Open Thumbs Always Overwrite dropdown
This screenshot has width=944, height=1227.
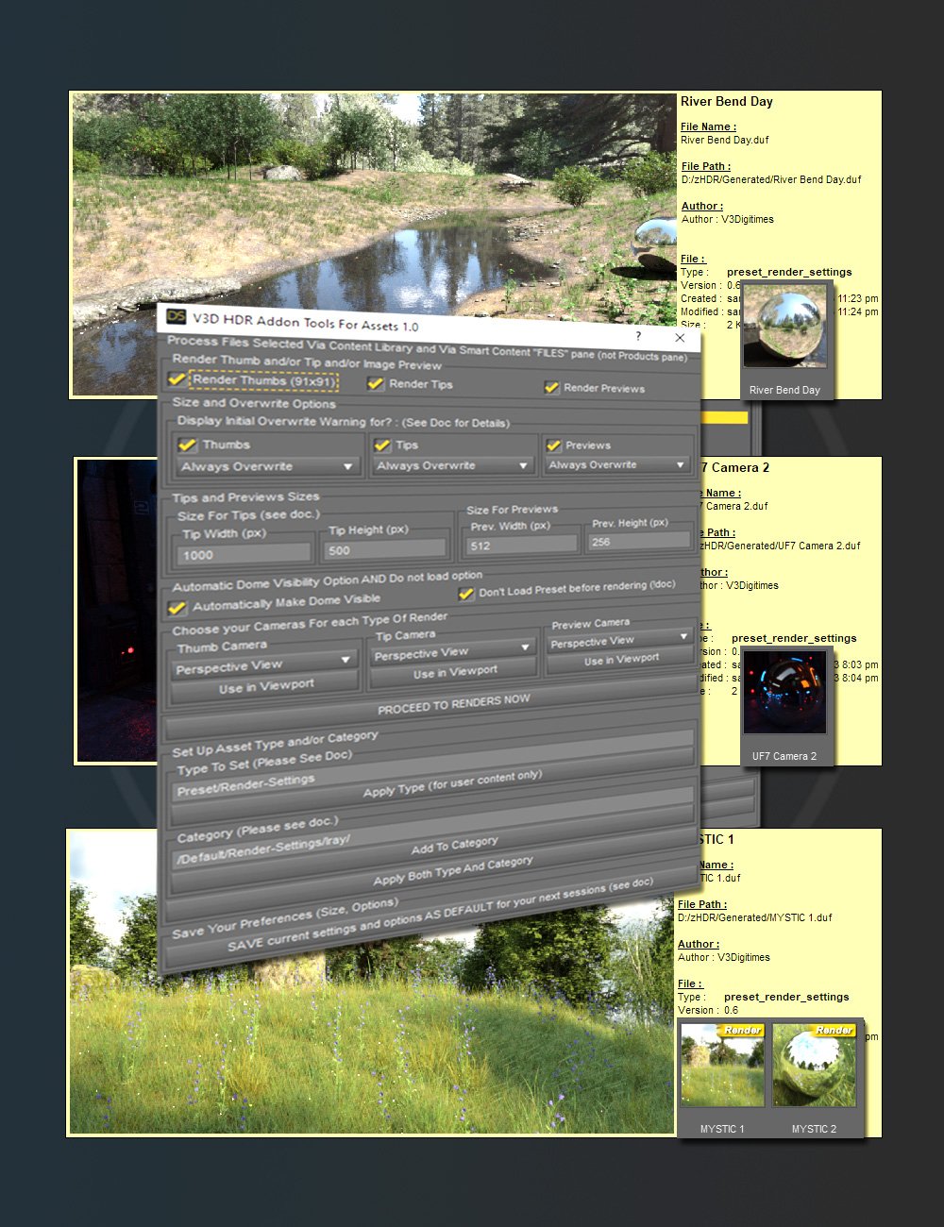click(267, 466)
